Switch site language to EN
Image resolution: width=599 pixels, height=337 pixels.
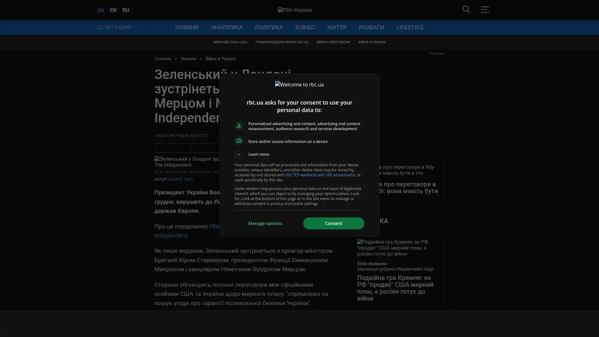(113, 10)
